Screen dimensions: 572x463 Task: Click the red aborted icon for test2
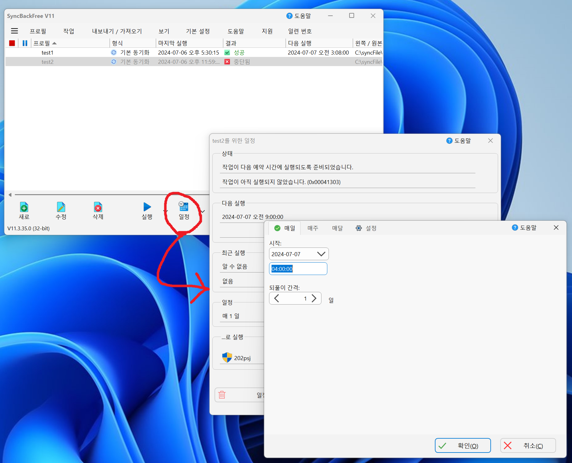(x=227, y=62)
